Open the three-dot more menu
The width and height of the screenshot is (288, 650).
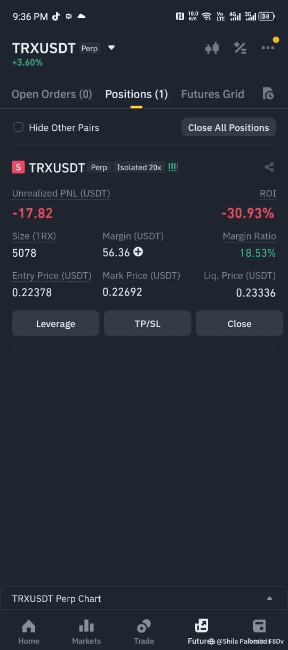268,47
